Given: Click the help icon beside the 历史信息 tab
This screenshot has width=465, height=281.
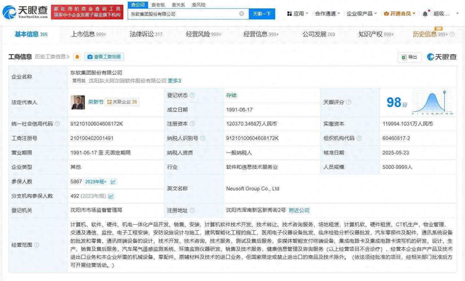Looking at the screenshot, I should pos(452,34).
